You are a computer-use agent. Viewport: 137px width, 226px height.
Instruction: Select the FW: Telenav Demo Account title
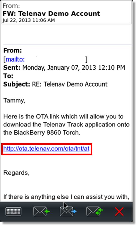51,14
